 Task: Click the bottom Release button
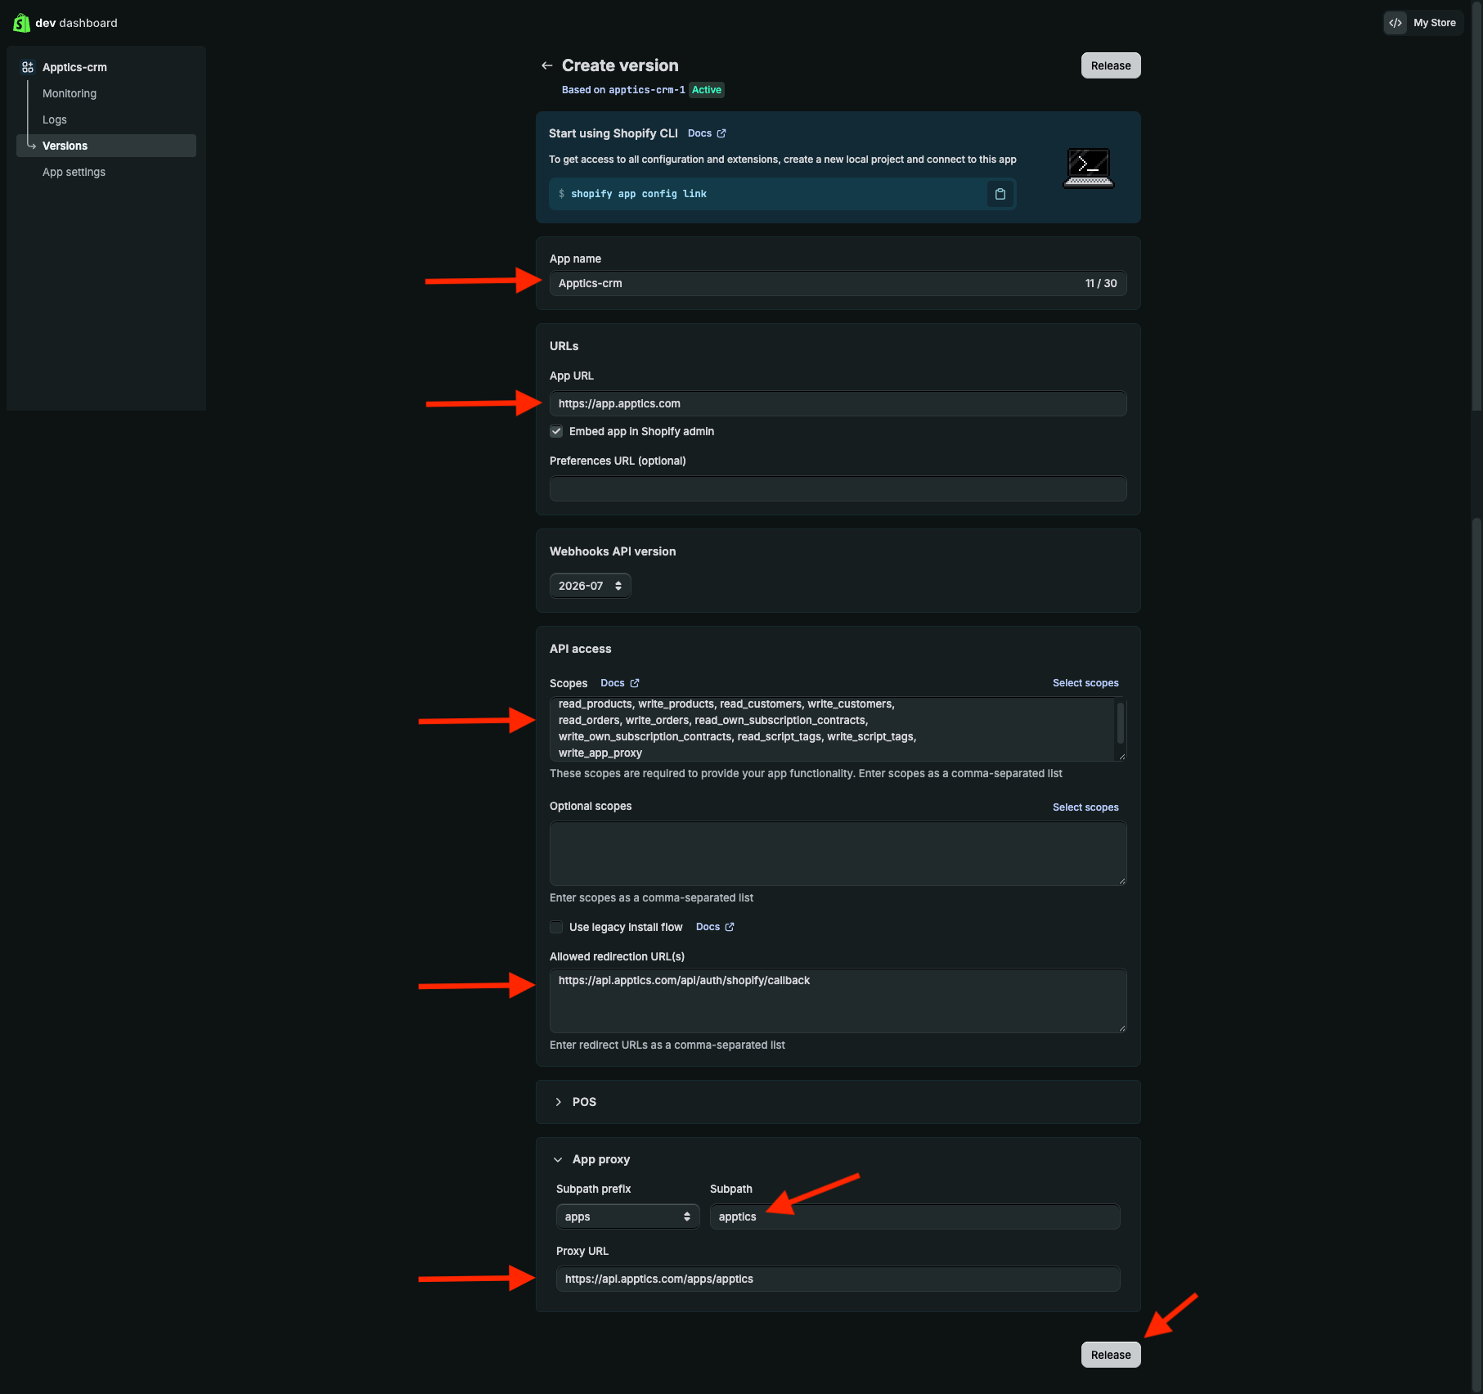click(1111, 1355)
